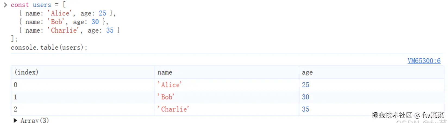This screenshot has height=123, width=448.
Task: Select index 1 row cell
Action: pyautogui.click(x=15, y=97)
